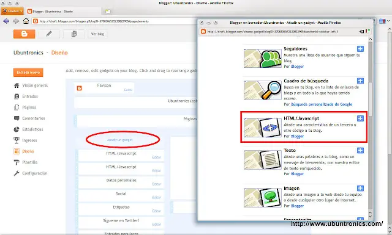Screen dimensions: 392x235
Task: Open a new browser tab
Action: pos(108,12)
